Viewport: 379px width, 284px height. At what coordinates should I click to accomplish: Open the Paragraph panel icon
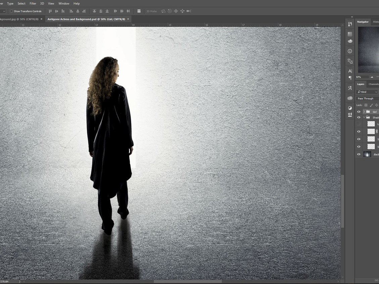click(x=350, y=78)
